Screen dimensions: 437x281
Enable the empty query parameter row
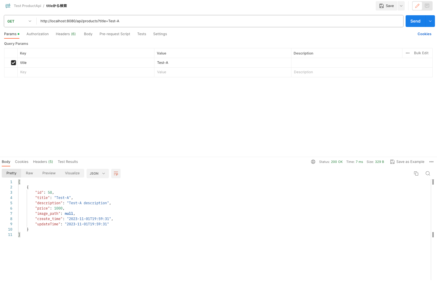coord(13,72)
